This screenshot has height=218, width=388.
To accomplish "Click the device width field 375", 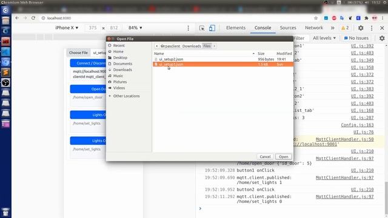I will point(93,28).
